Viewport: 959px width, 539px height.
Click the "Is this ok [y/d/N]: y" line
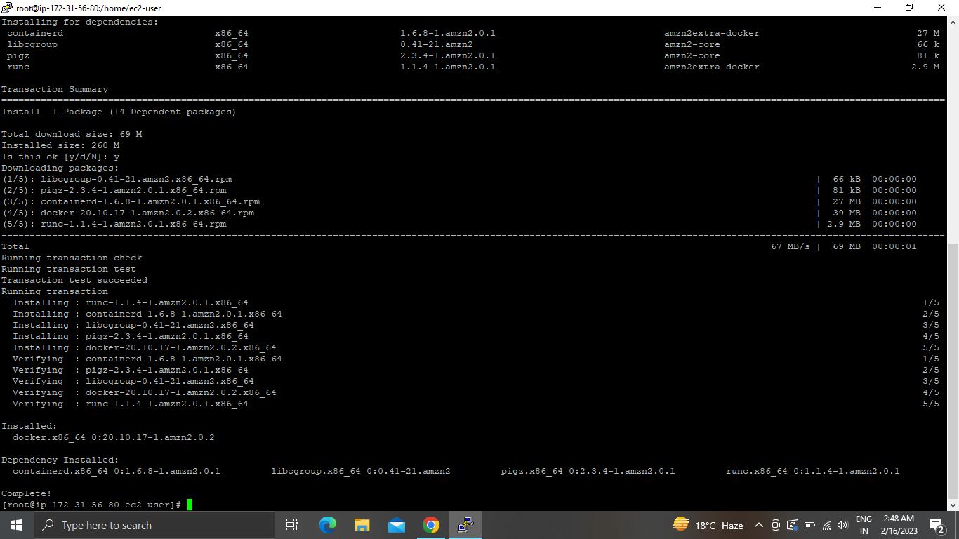coord(60,157)
